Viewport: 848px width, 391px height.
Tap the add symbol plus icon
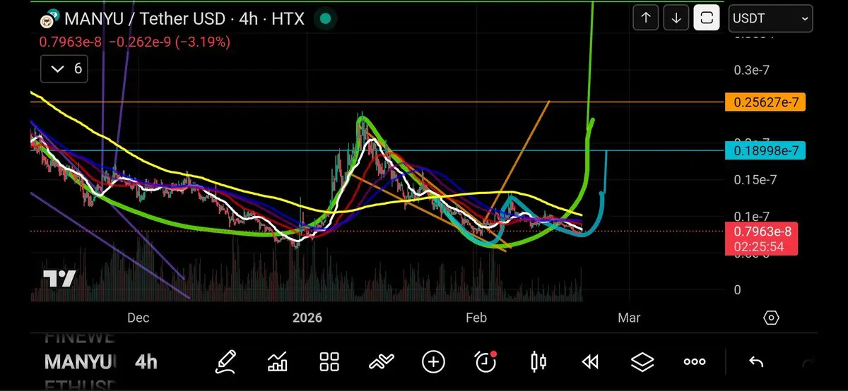point(433,362)
